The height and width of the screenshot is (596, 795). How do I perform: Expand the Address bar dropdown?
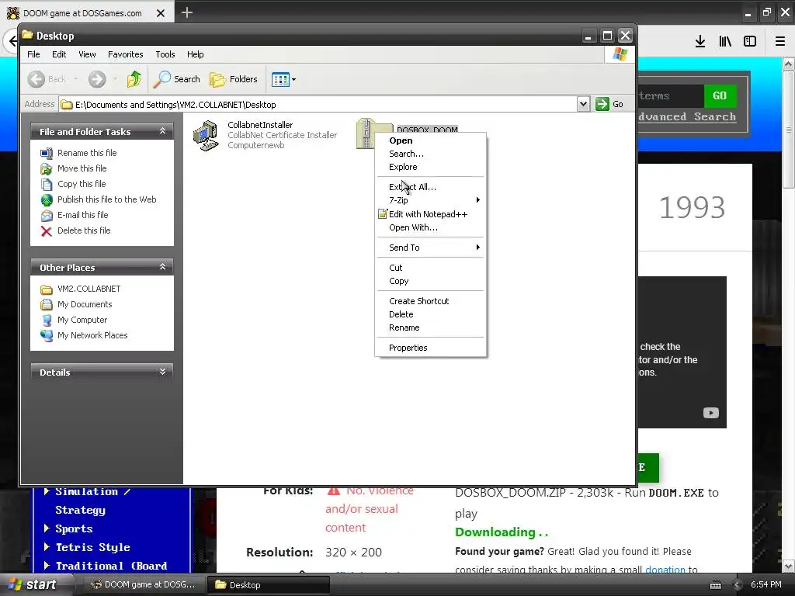(x=583, y=104)
